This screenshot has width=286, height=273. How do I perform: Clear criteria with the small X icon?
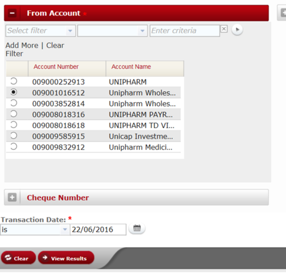(x=224, y=29)
